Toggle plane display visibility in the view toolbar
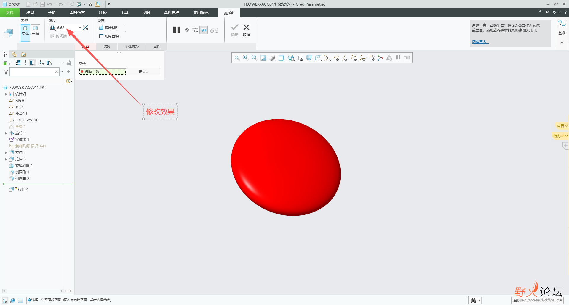Image resolution: width=569 pixels, height=305 pixels. click(x=336, y=58)
